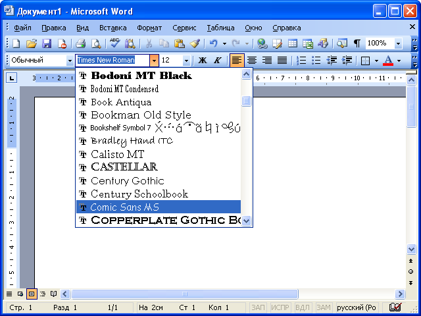Open the Drawing toolbar icon
Image resolution: width=421 pixels, height=316 pixels.
pos(323,43)
